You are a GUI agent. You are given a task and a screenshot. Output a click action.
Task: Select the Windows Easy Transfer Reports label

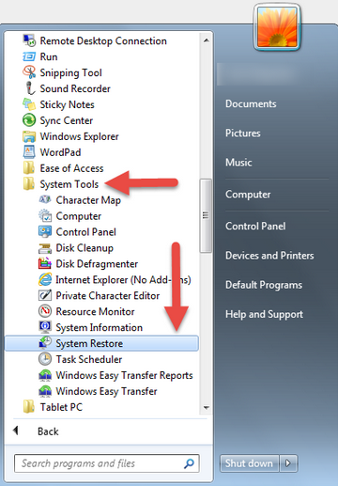124,375
